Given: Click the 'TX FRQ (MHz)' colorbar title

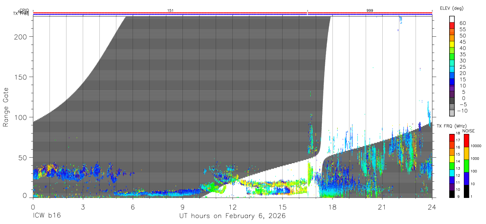Looking at the screenshot, I should [x=451, y=126].
